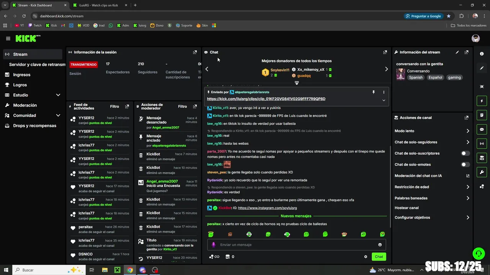
Task: Click the Kick logo
Action: pyautogui.click(x=28, y=38)
